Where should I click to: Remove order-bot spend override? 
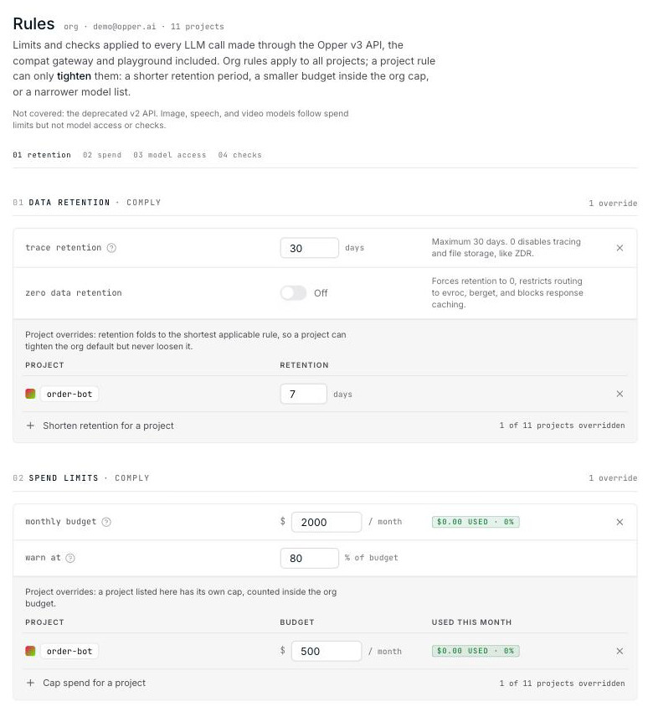[x=620, y=651]
